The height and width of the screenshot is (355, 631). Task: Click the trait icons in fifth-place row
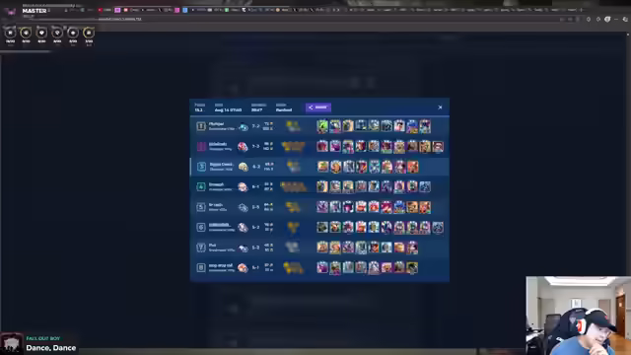[293, 207]
